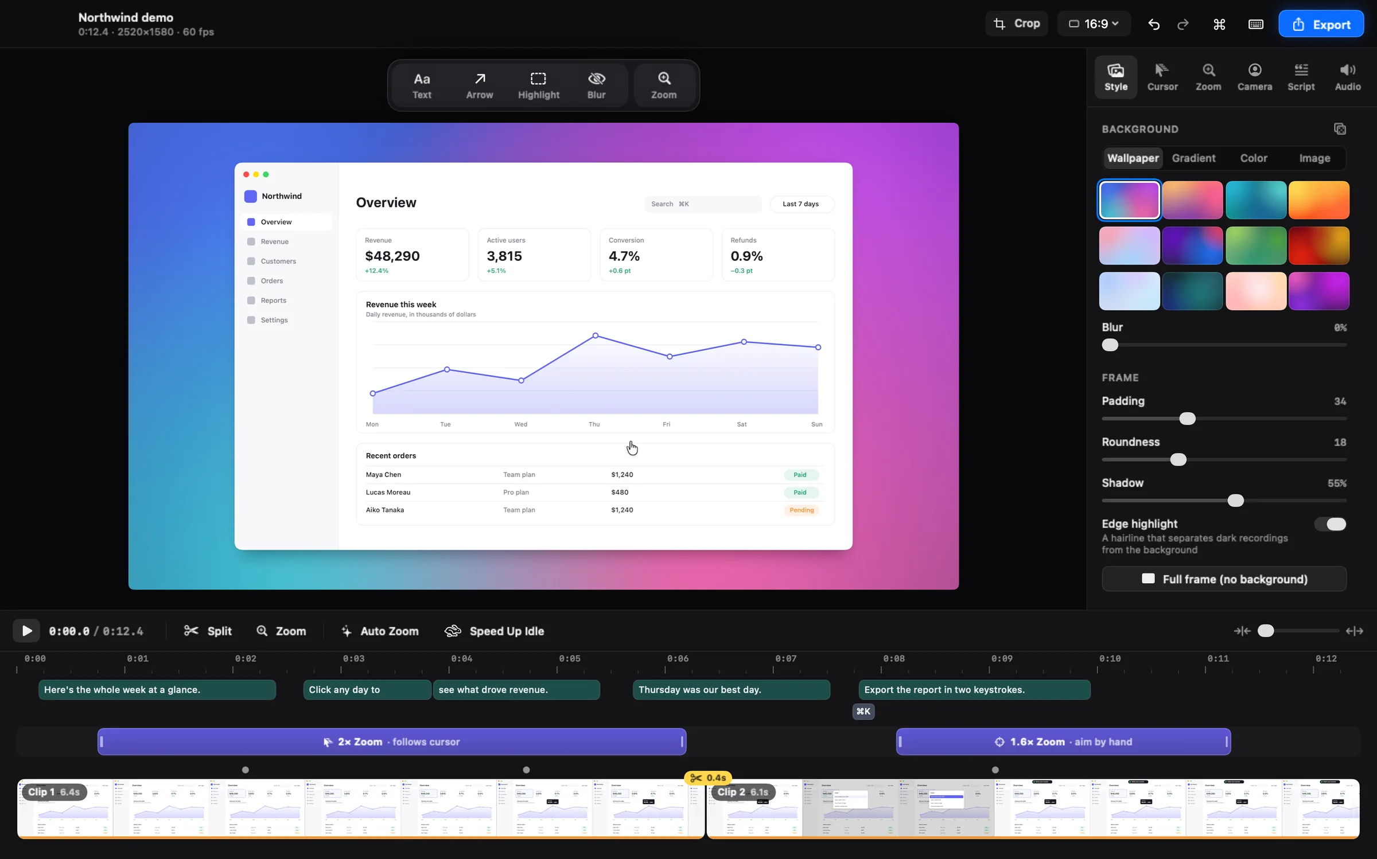Toggle the Edge highlight switch
The height and width of the screenshot is (859, 1377).
(x=1330, y=524)
